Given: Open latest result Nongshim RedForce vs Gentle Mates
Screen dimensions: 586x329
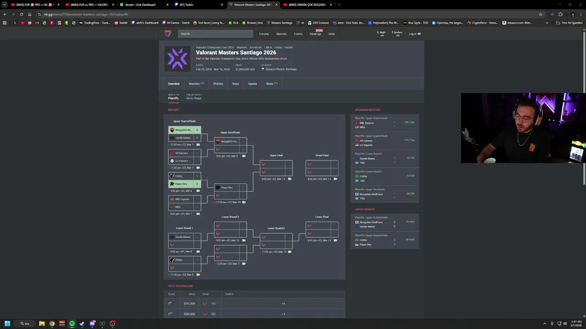Looking at the screenshot, I should point(385,222).
